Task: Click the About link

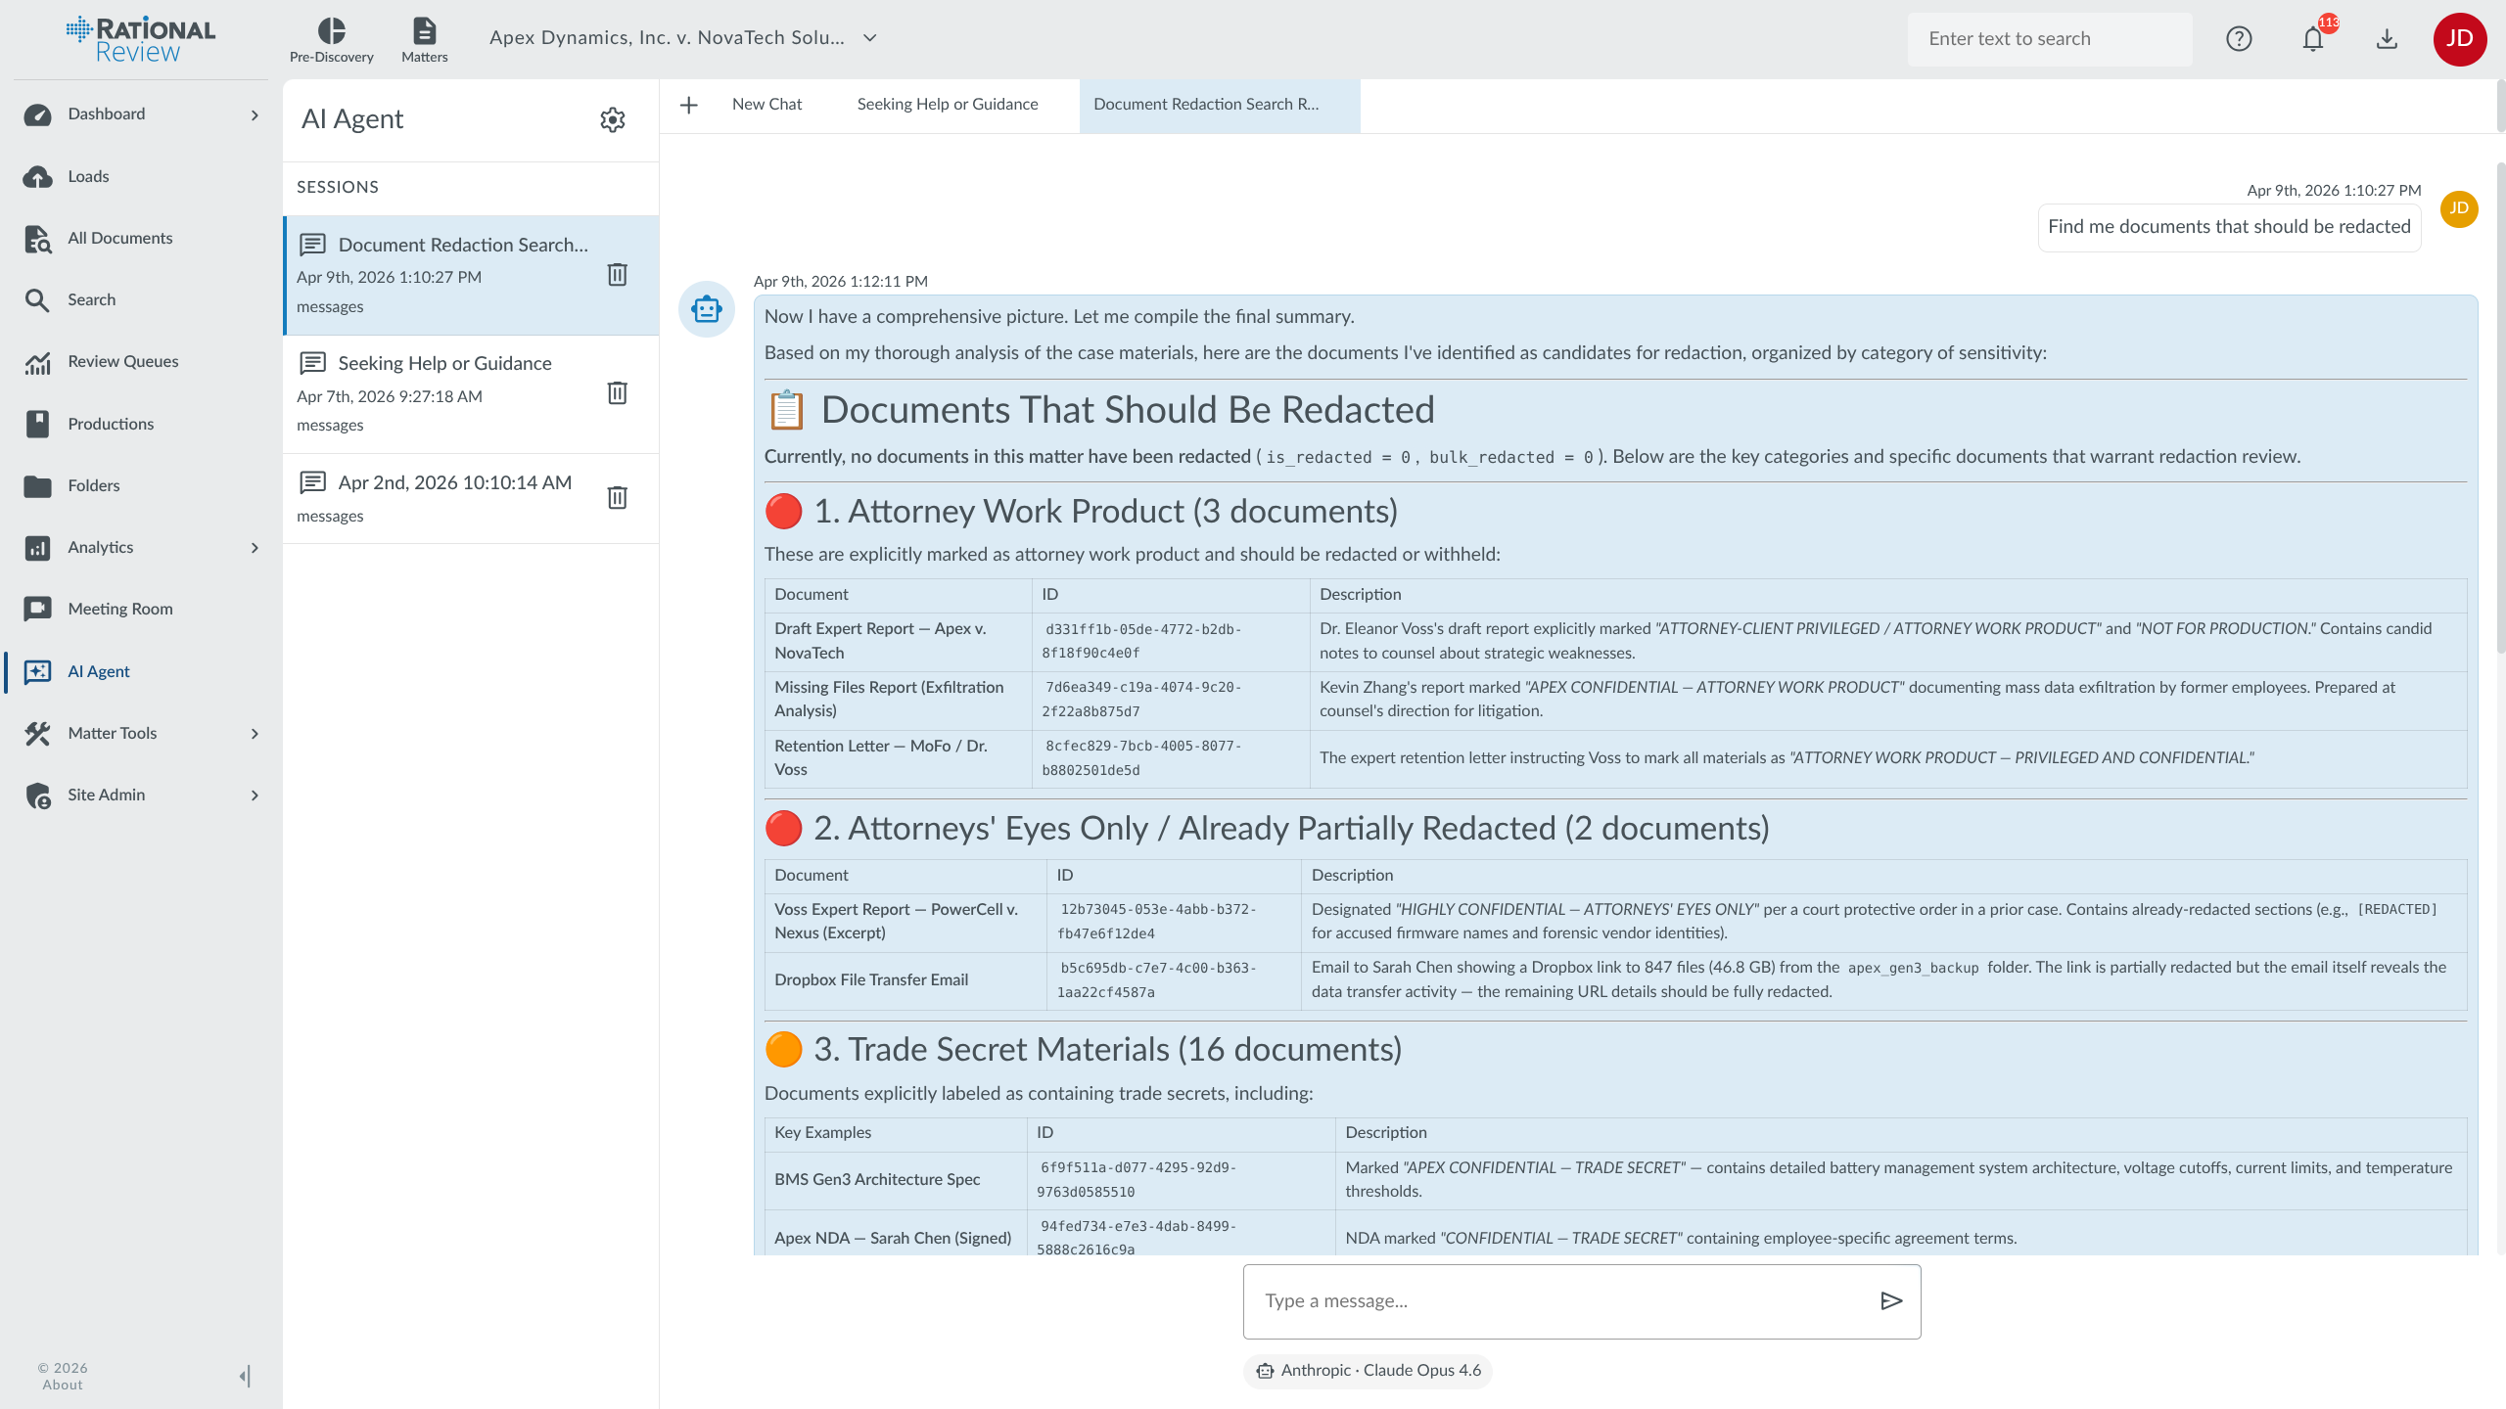Action: (x=62, y=1385)
